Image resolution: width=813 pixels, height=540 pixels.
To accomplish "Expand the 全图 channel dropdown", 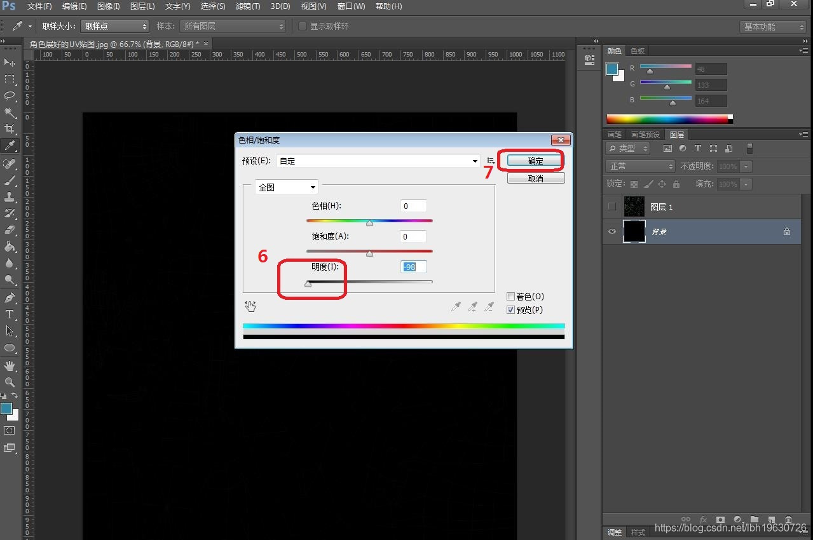I will click(x=286, y=187).
